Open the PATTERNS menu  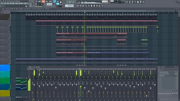click(x=12, y=3)
